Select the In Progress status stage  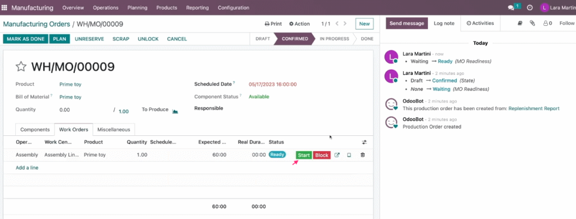(334, 39)
